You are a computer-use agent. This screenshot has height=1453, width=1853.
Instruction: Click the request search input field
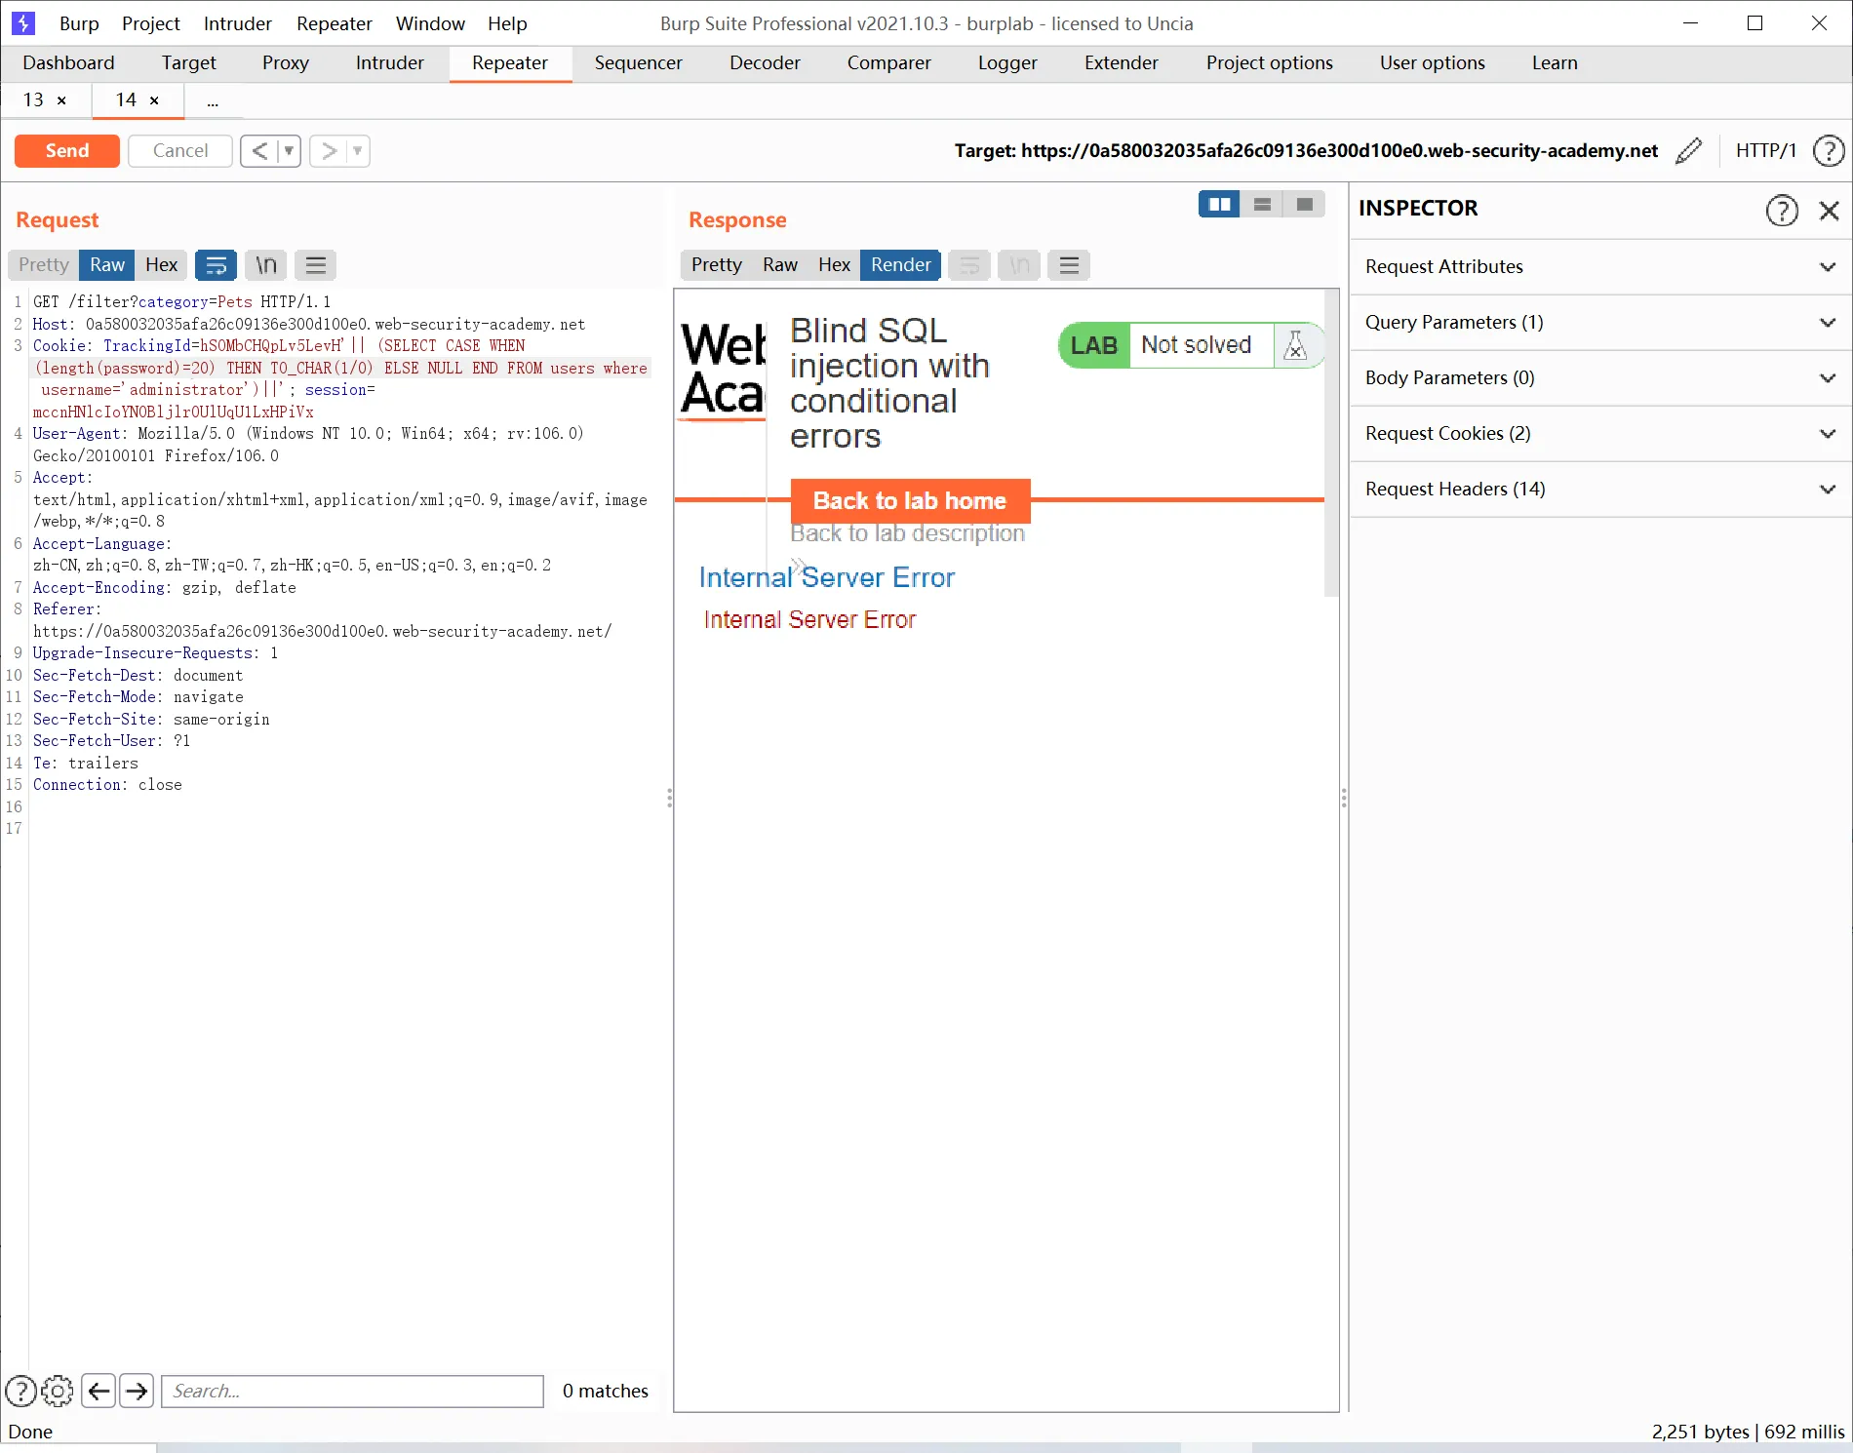coord(352,1391)
